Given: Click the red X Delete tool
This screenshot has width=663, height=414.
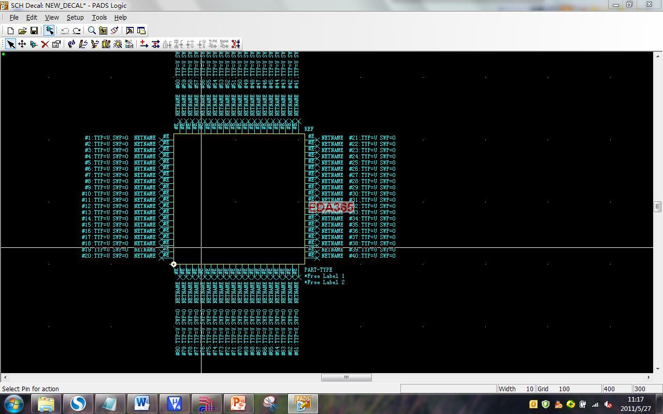Looking at the screenshot, I should coord(45,44).
